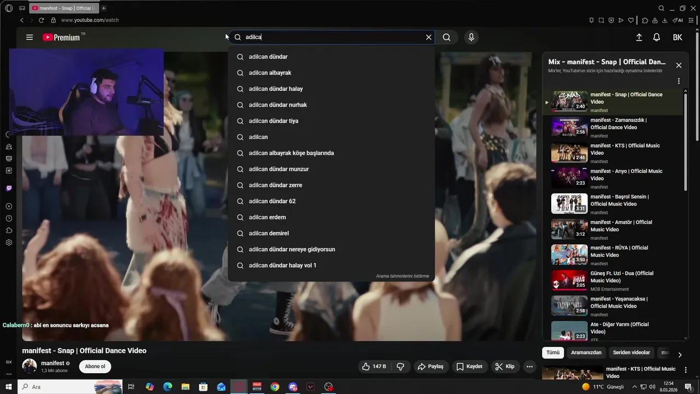Image resolution: width=700 pixels, height=394 pixels.
Task: Take snapshot with toolbar capture icon
Action: tap(601, 20)
